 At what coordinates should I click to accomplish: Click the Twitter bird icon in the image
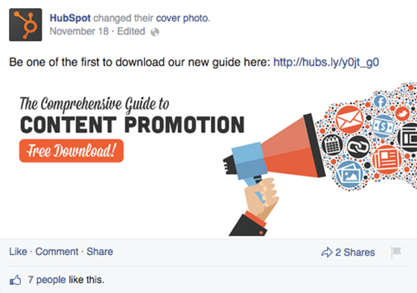(403, 114)
